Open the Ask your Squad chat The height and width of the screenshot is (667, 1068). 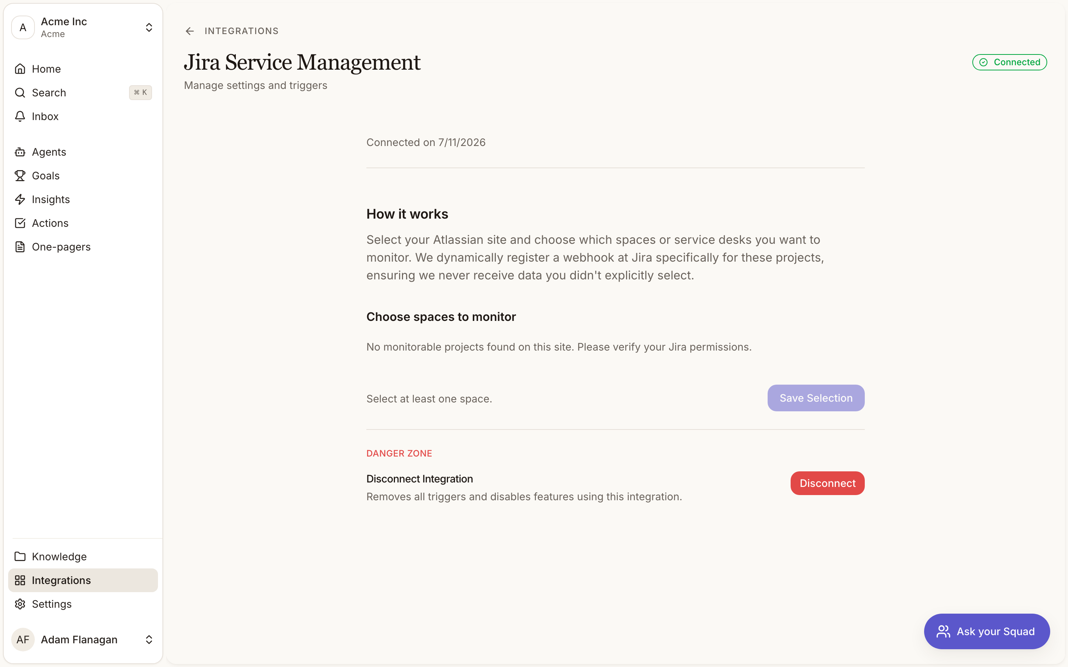tap(987, 632)
